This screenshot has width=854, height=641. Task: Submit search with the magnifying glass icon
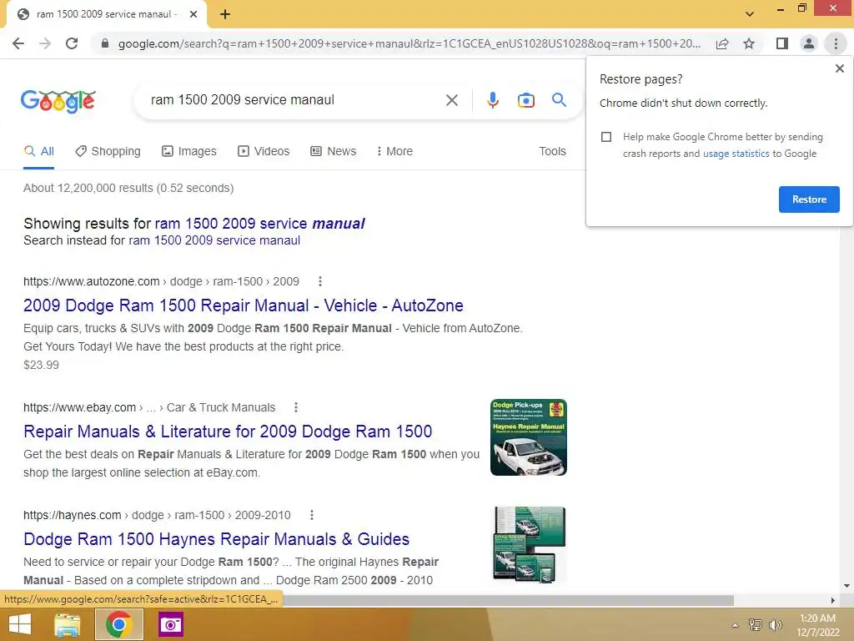click(559, 100)
